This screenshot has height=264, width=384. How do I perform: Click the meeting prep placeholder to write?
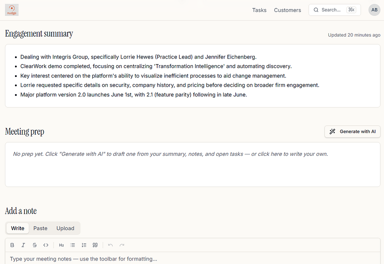170,154
